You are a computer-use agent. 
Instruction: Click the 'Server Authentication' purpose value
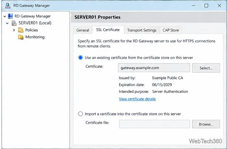pos(170,91)
